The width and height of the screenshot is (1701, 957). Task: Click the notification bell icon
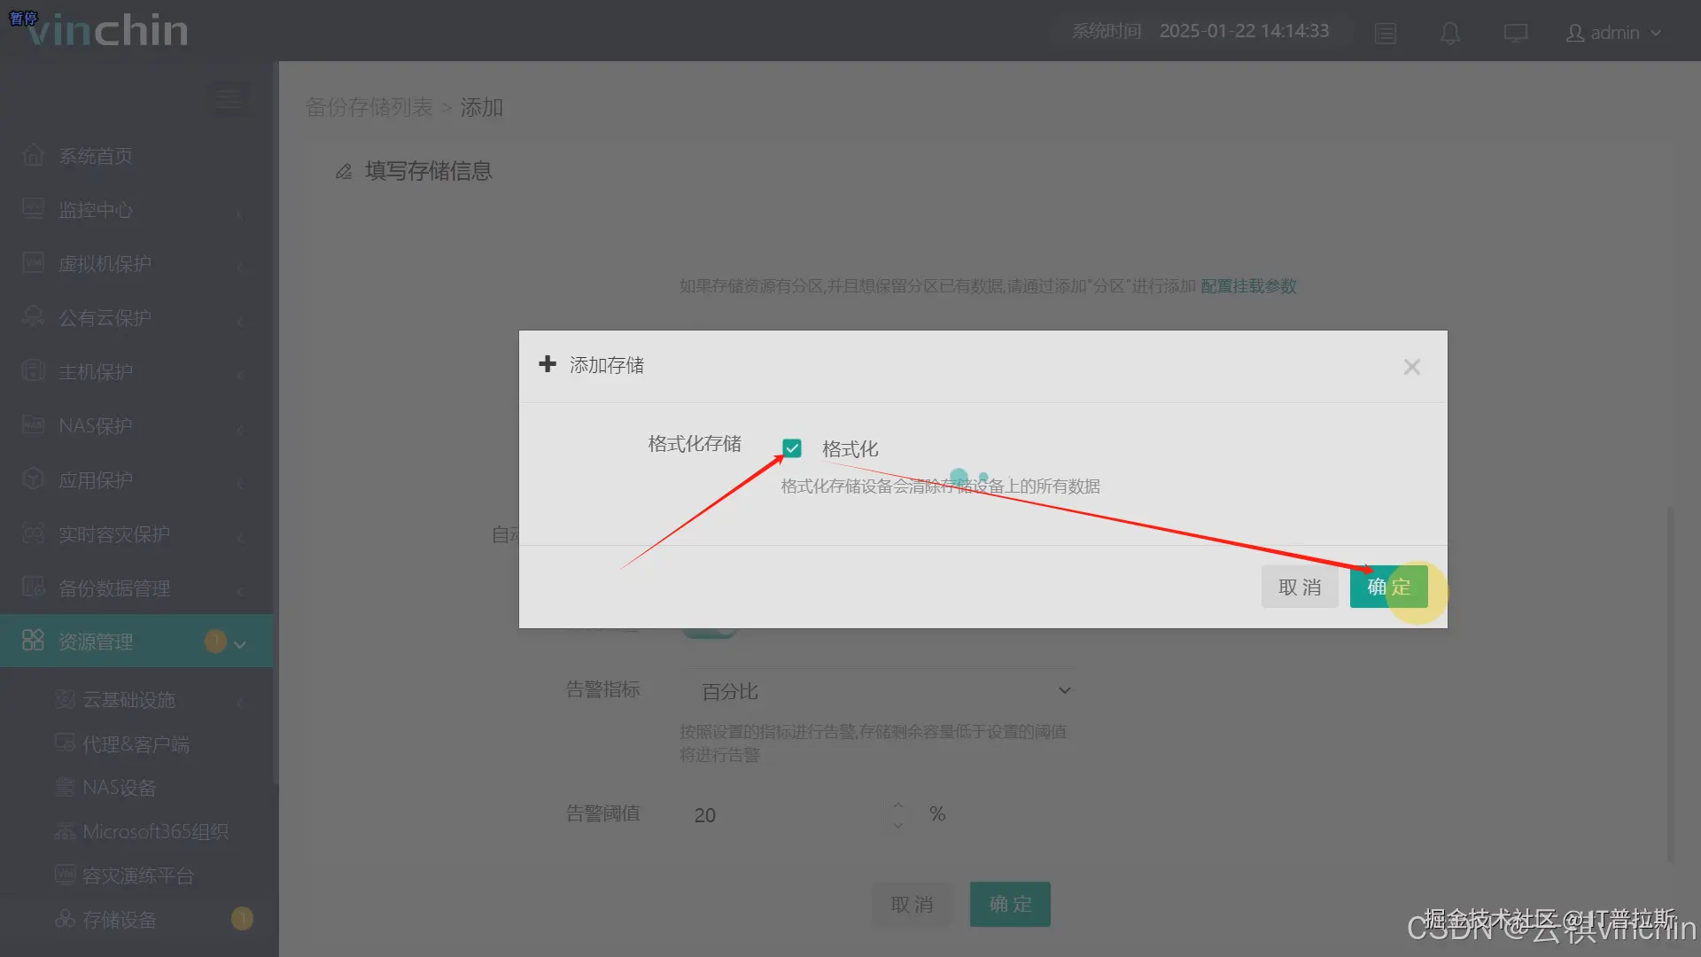(1450, 34)
